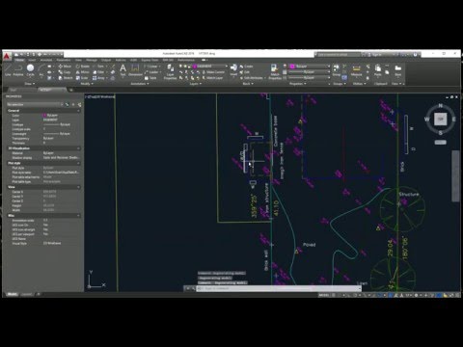Open the linetype ByLayer dropdown in ribbon
Viewport: 463px width, 347px height.
pyautogui.click(x=310, y=78)
